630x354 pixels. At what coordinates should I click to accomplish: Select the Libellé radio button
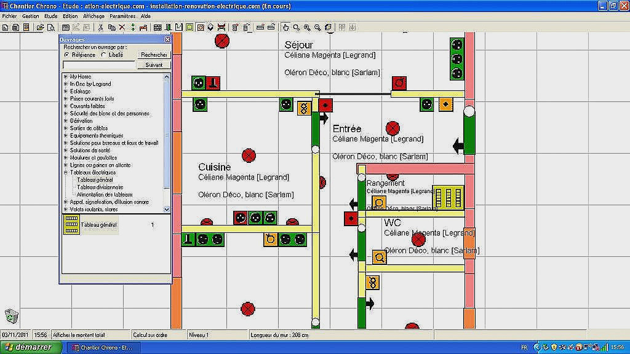click(103, 55)
